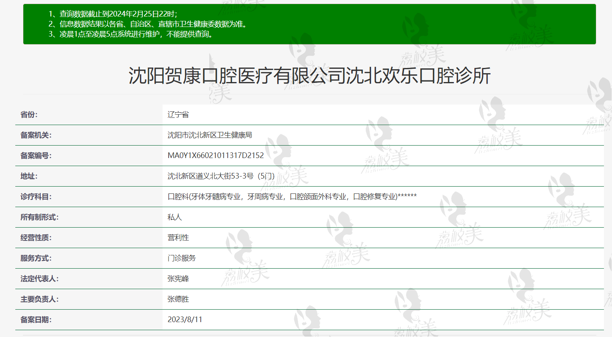This screenshot has height=337, width=612.
Task: Click the 服务方式 label
Action: [36, 258]
